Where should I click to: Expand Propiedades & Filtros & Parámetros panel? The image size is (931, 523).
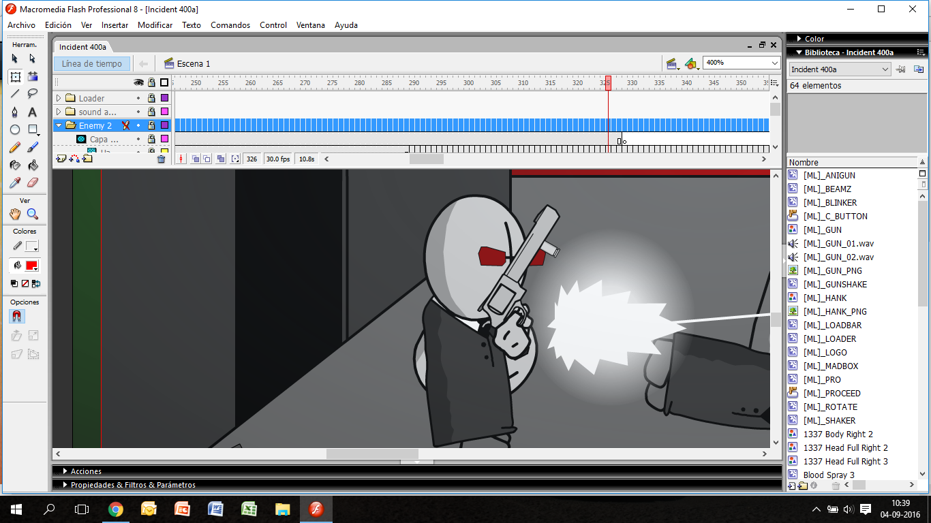65,485
